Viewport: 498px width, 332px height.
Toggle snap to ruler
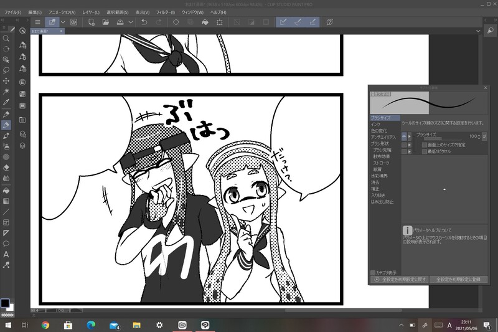(x=283, y=22)
